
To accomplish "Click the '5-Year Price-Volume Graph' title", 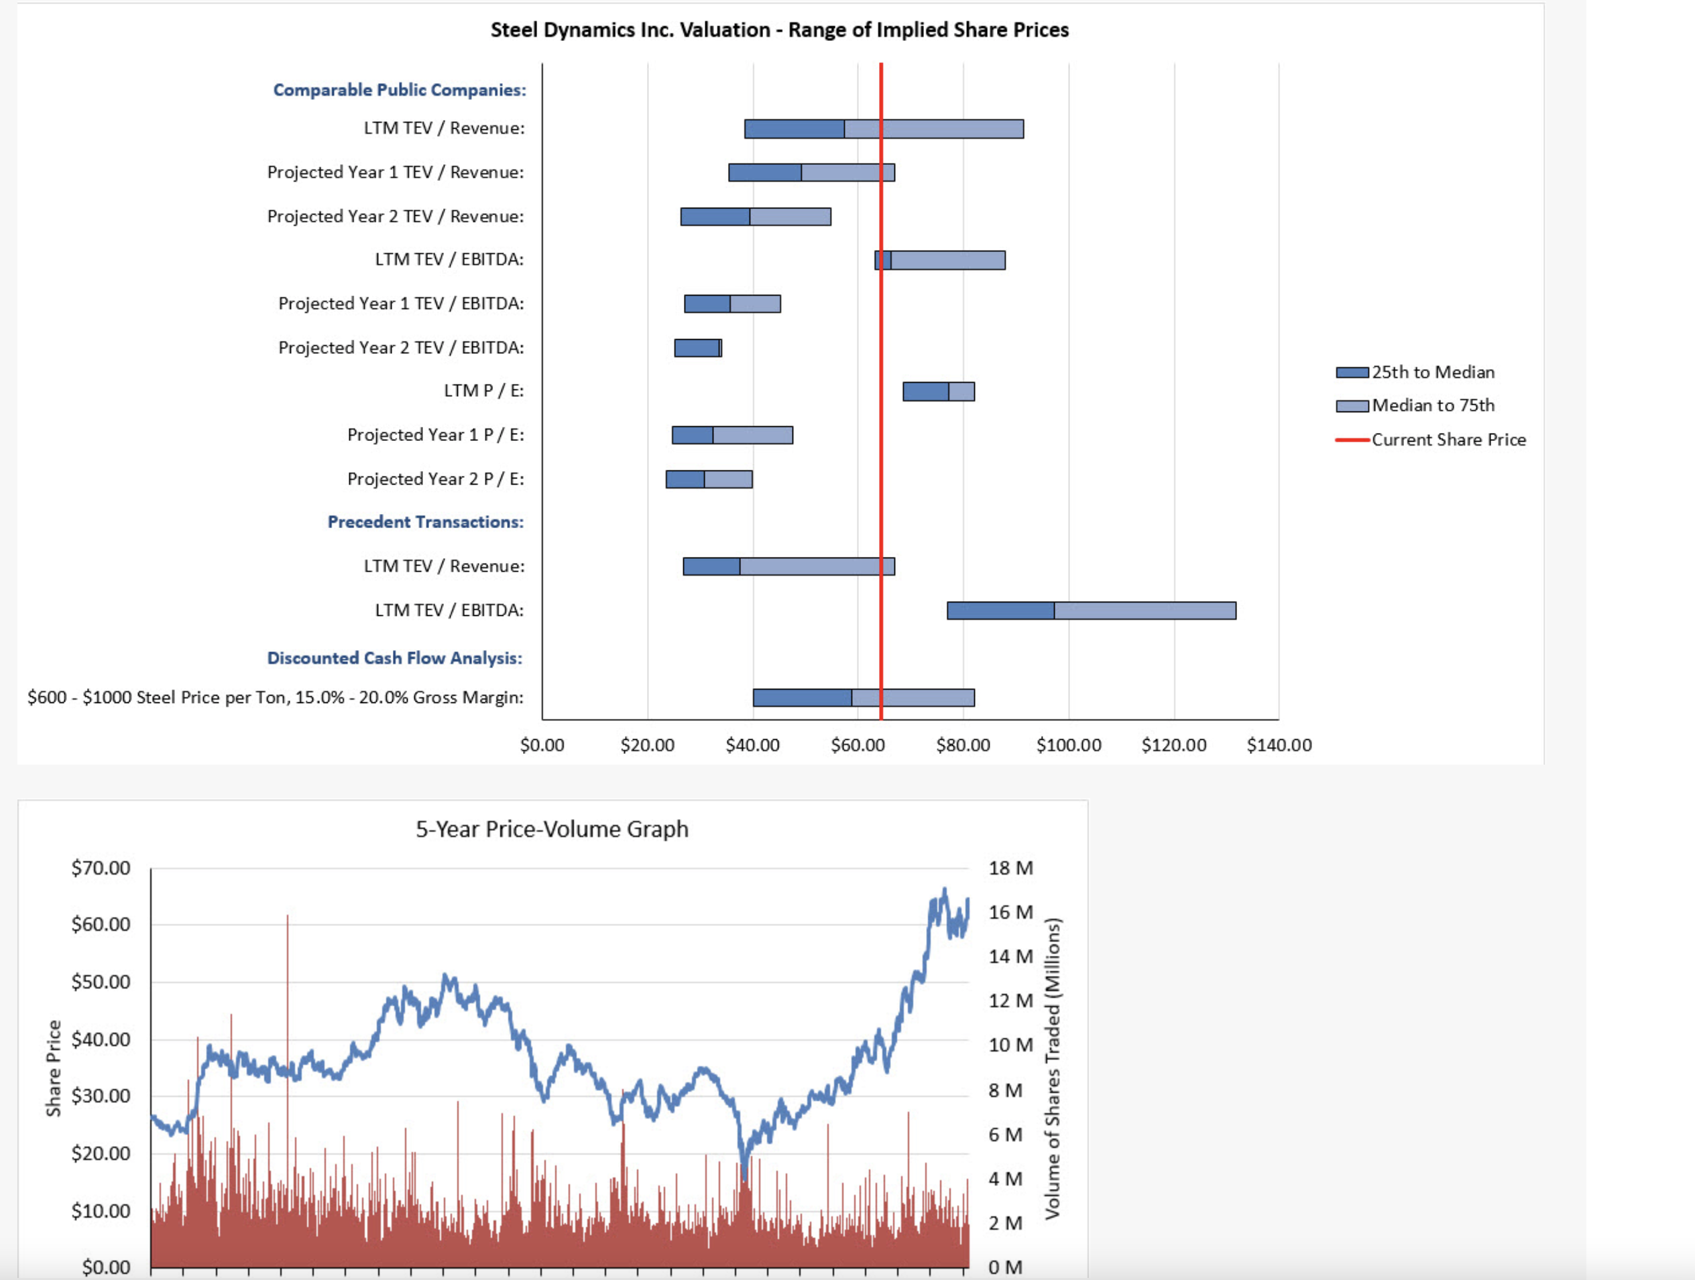I will [x=552, y=829].
